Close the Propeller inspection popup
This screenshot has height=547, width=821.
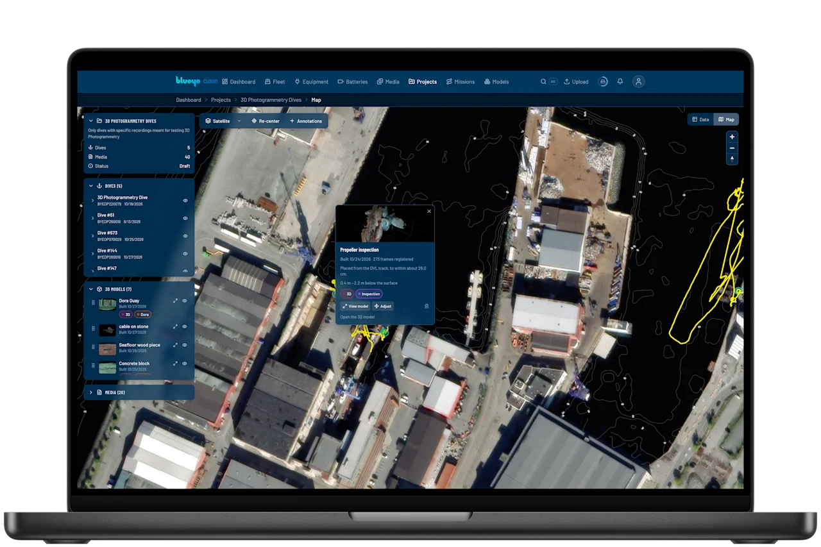(429, 211)
